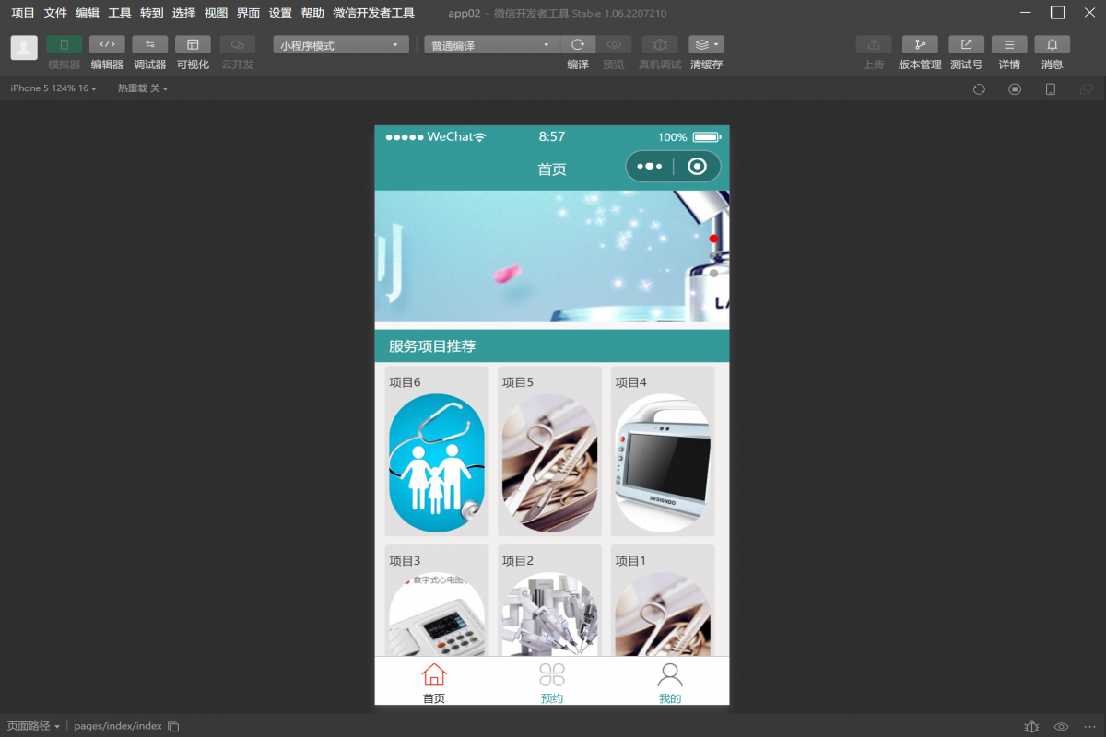1106x737 pixels.
Task: Open the Visualization (可视化) tool
Action: pos(193,45)
